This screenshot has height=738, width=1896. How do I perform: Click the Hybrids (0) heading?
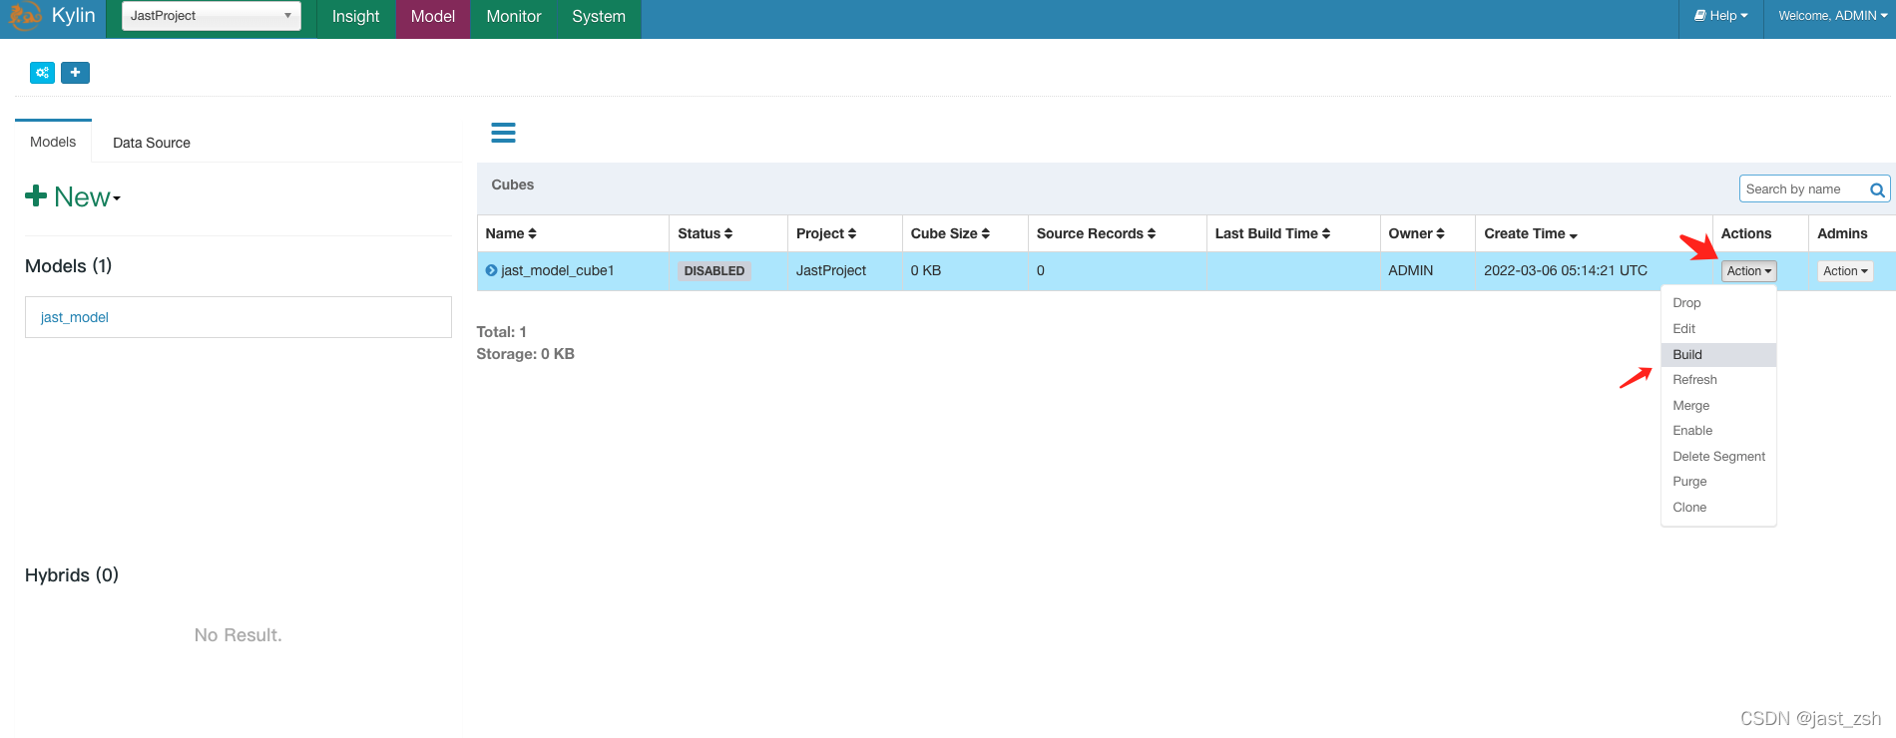72,575
